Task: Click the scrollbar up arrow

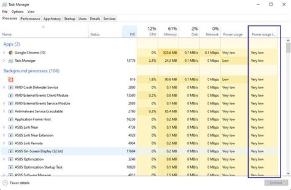Action: (x=288, y=40)
